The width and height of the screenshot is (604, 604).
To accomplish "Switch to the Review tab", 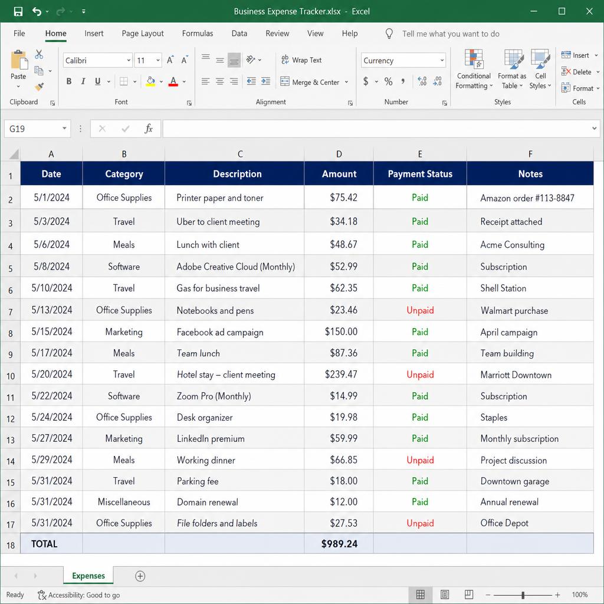I will 277,34.
